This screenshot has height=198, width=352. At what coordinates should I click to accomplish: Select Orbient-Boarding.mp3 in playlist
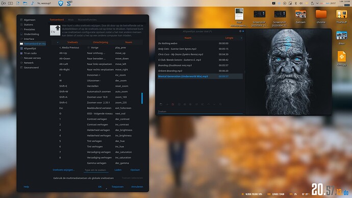200,71
